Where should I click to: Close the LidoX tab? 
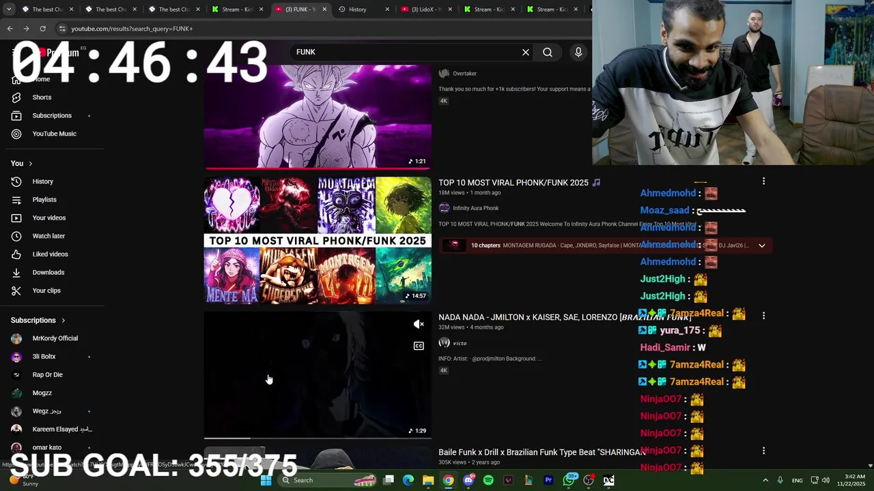450,10
